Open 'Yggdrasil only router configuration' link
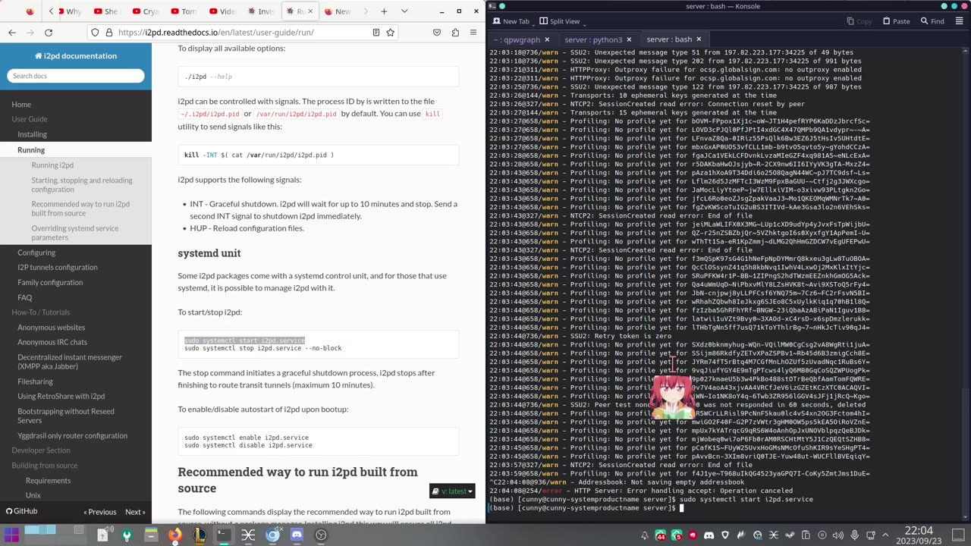Screen dimensions: 971x546 (73, 436)
